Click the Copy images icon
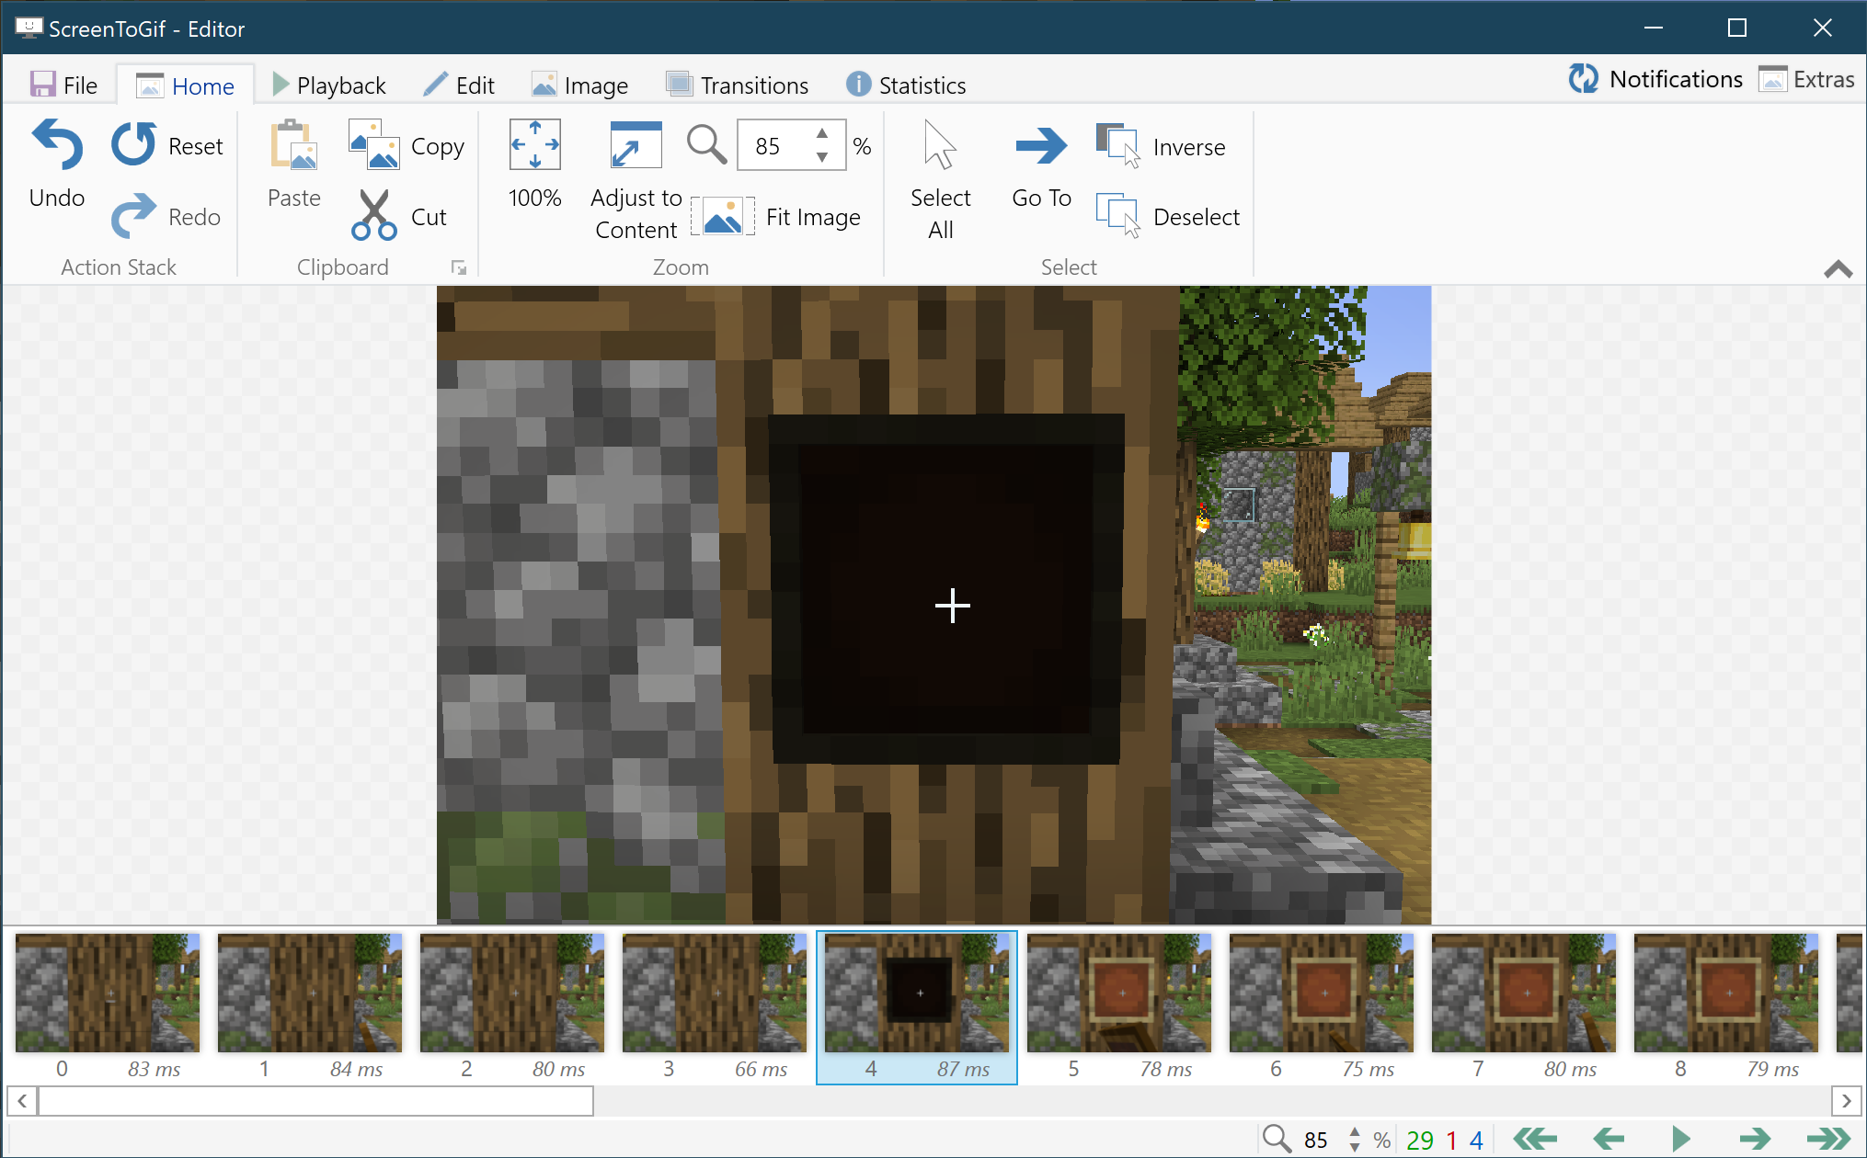Viewport: 1867px width, 1158px height. point(374,145)
